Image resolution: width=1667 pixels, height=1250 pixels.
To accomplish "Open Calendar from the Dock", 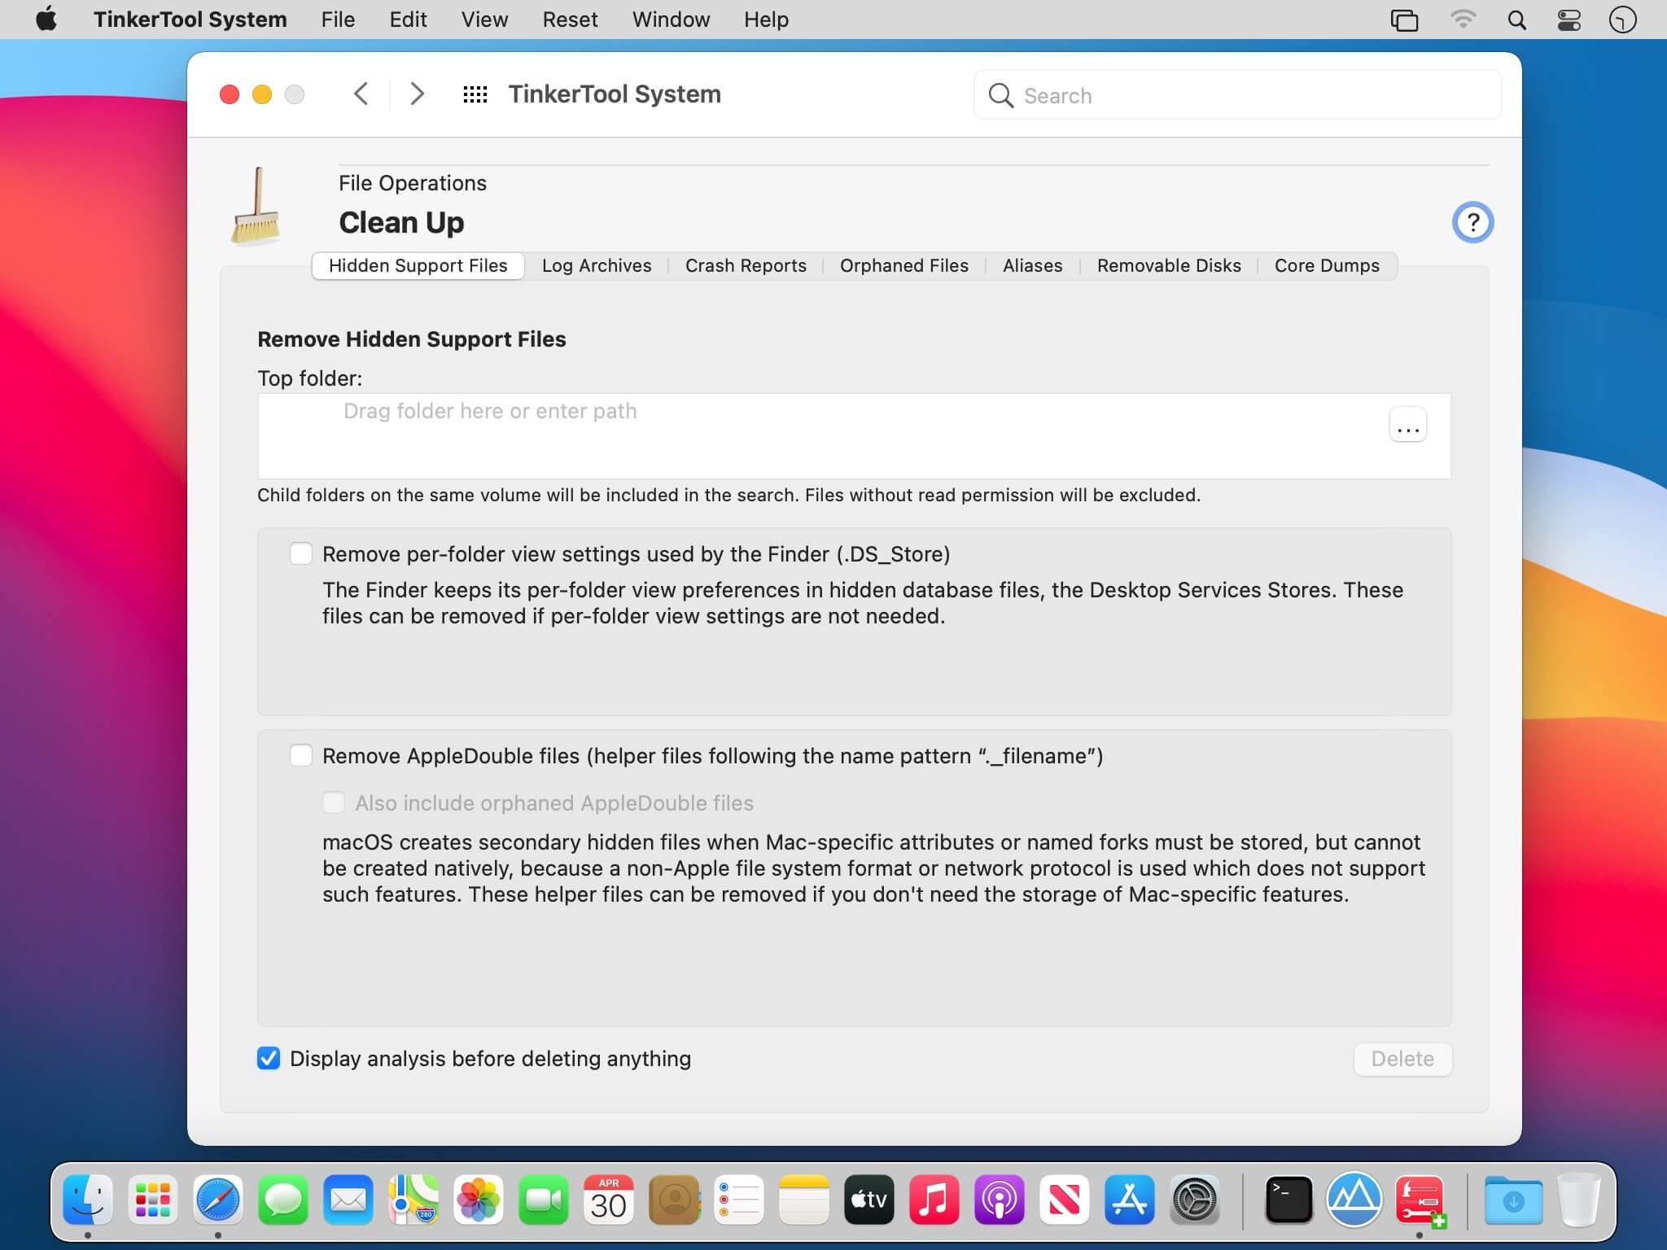I will (609, 1200).
